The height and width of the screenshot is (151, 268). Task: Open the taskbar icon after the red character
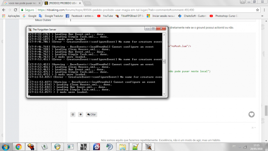click(x=45, y=147)
